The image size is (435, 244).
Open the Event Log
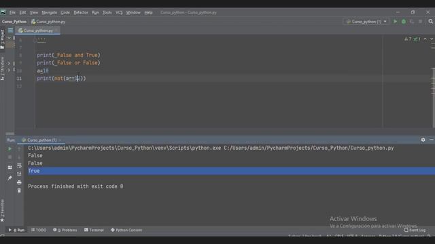(x=415, y=230)
